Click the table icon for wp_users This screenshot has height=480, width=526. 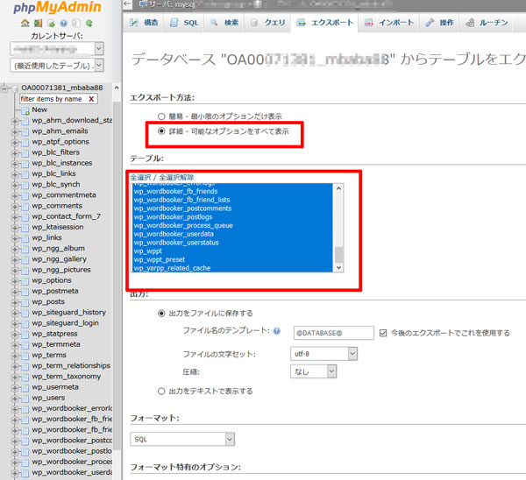point(25,399)
